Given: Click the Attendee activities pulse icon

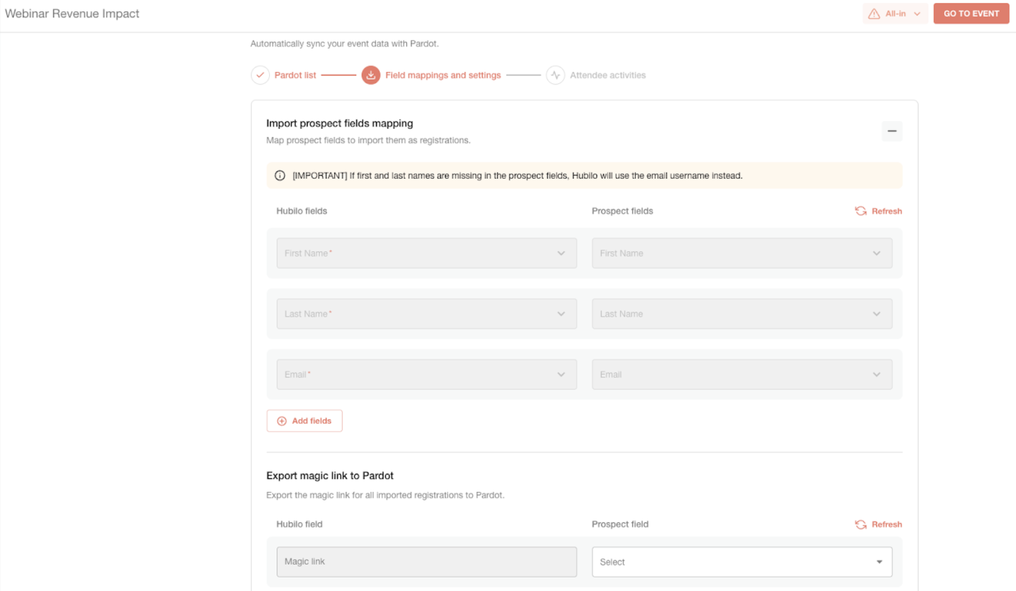Looking at the screenshot, I should (x=555, y=75).
